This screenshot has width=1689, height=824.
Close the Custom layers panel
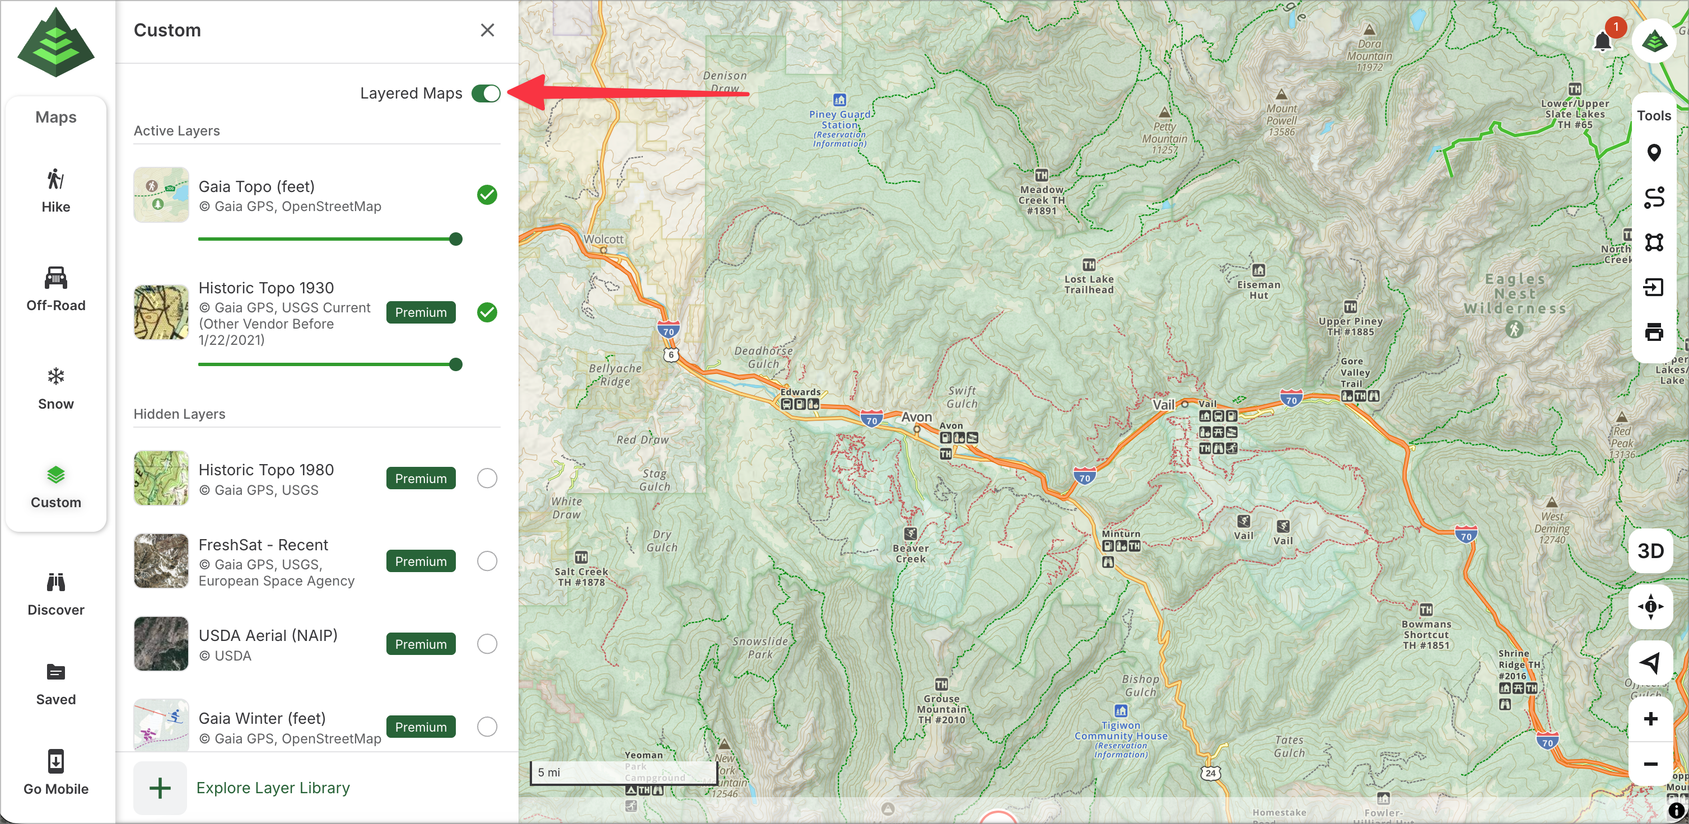(487, 30)
